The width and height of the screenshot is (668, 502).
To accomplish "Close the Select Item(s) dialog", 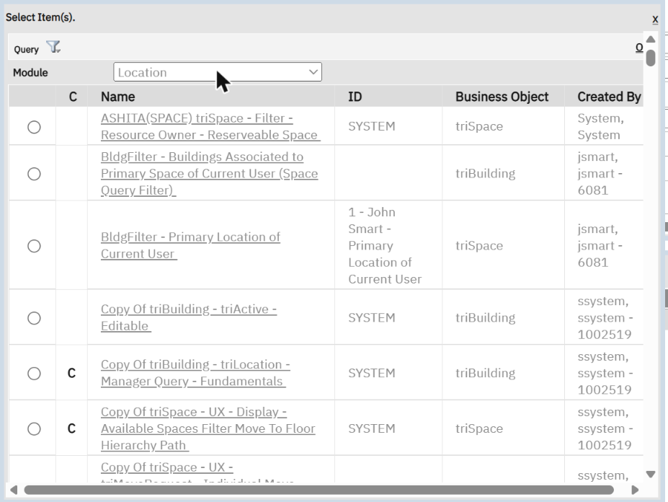I will coord(655,19).
